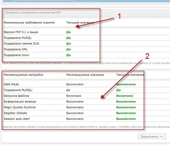Screen dimensions: 170x145
Task: Click green current Выключено for Буферизация вывода
Action: 126,101
